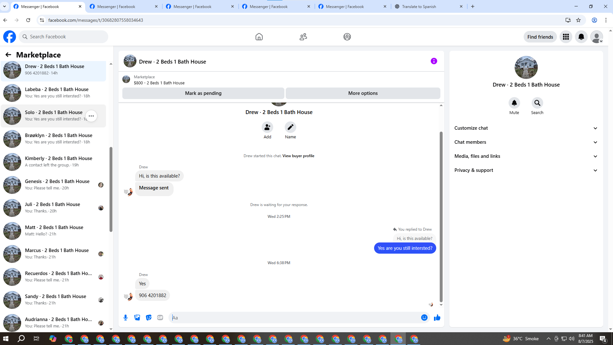Viewport: 613px width, 345px height.
Task: Open Windows notification center
Action: (603, 339)
